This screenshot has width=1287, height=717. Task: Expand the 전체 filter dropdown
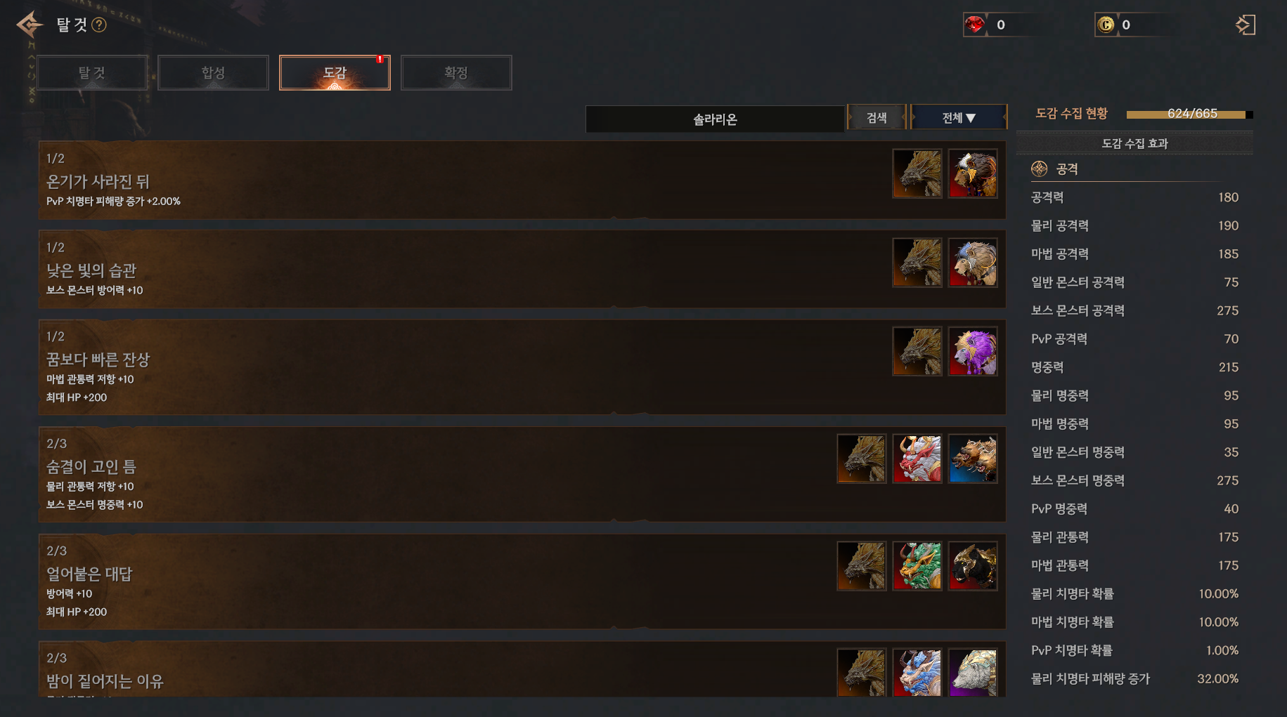click(x=959, y=117)
